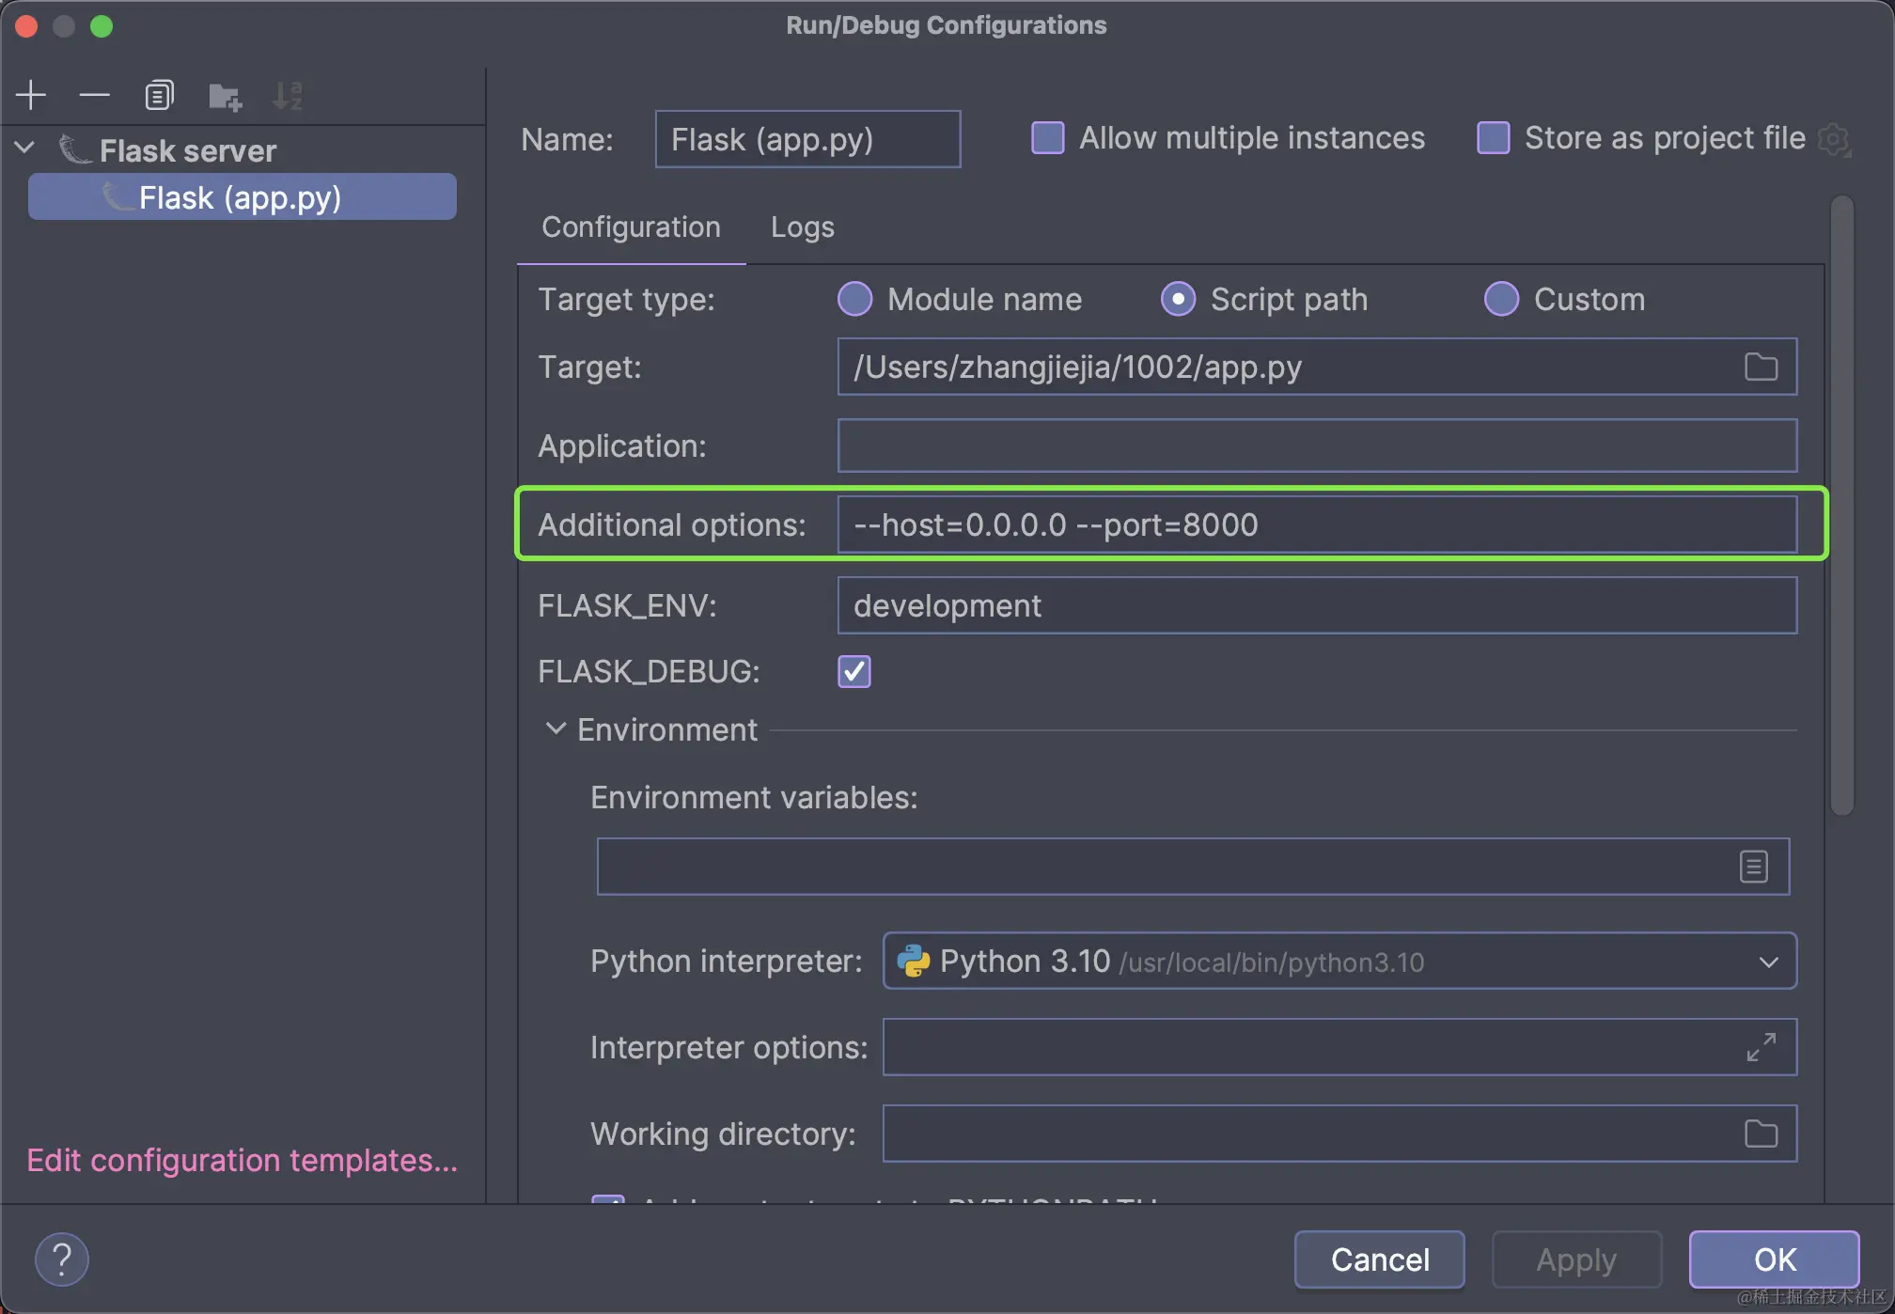Browse for Working directory folder icon

[1761, 1134]
